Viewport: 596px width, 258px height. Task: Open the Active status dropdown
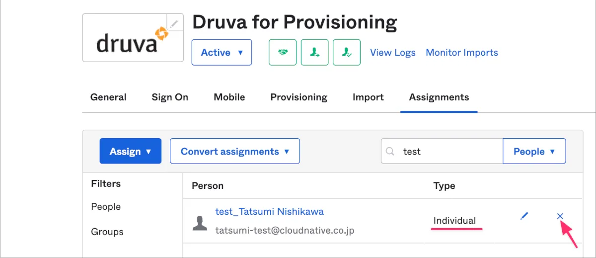pos(222,52)
